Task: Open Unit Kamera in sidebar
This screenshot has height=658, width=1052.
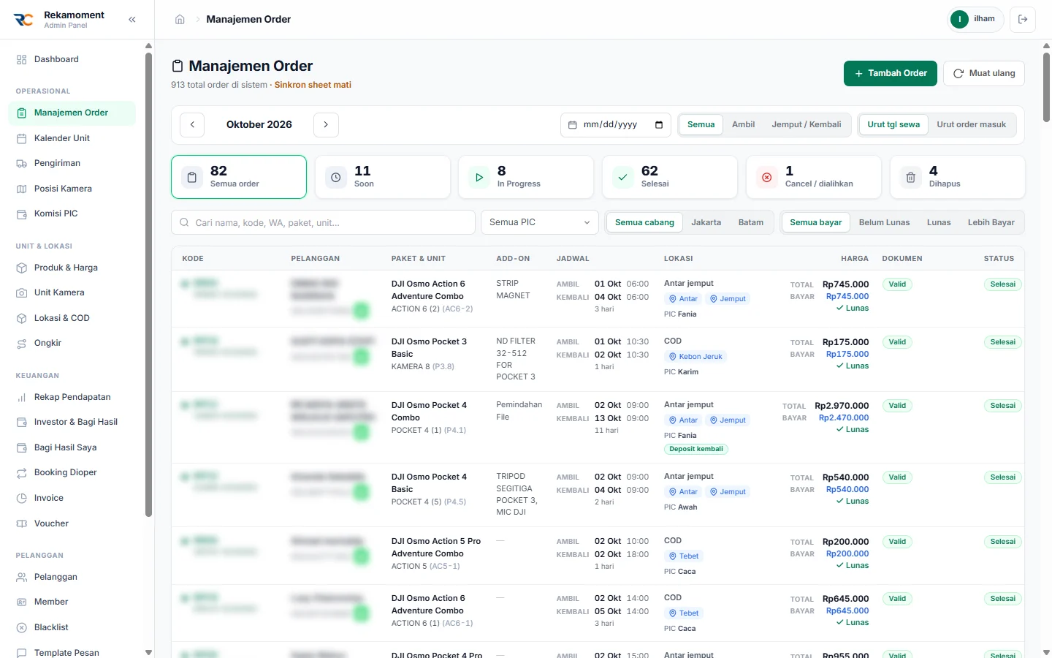Action: (72, 292)
